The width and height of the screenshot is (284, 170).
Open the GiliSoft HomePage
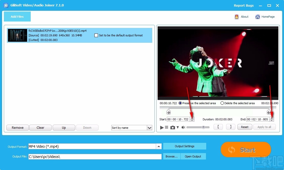pyautogui.click(x=265, y=17)
